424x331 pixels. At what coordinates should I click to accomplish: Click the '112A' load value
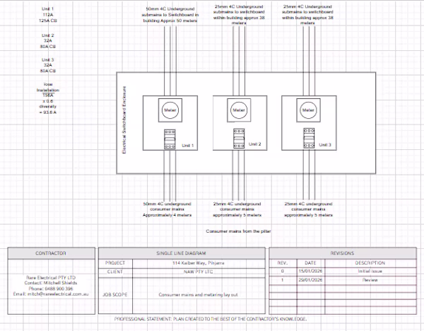[x=48, y=15]
